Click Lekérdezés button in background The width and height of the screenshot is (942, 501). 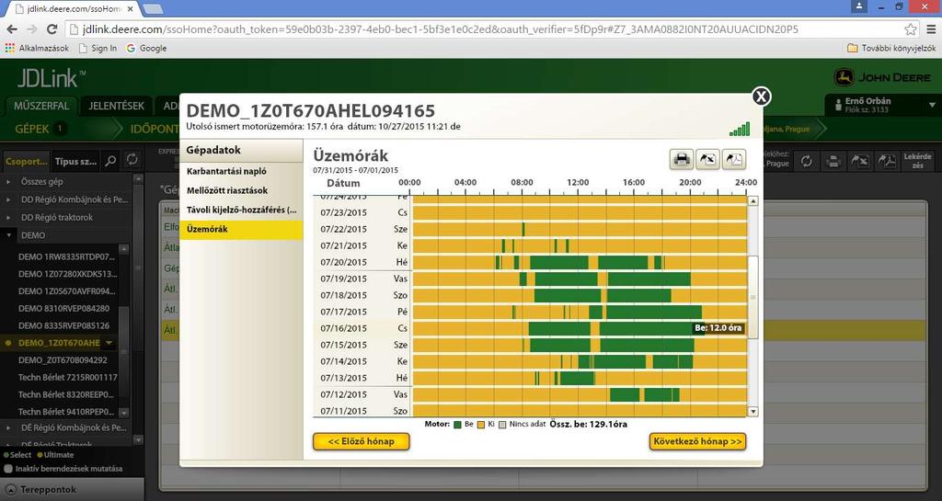pyautogui.click(x=917, y=161)
